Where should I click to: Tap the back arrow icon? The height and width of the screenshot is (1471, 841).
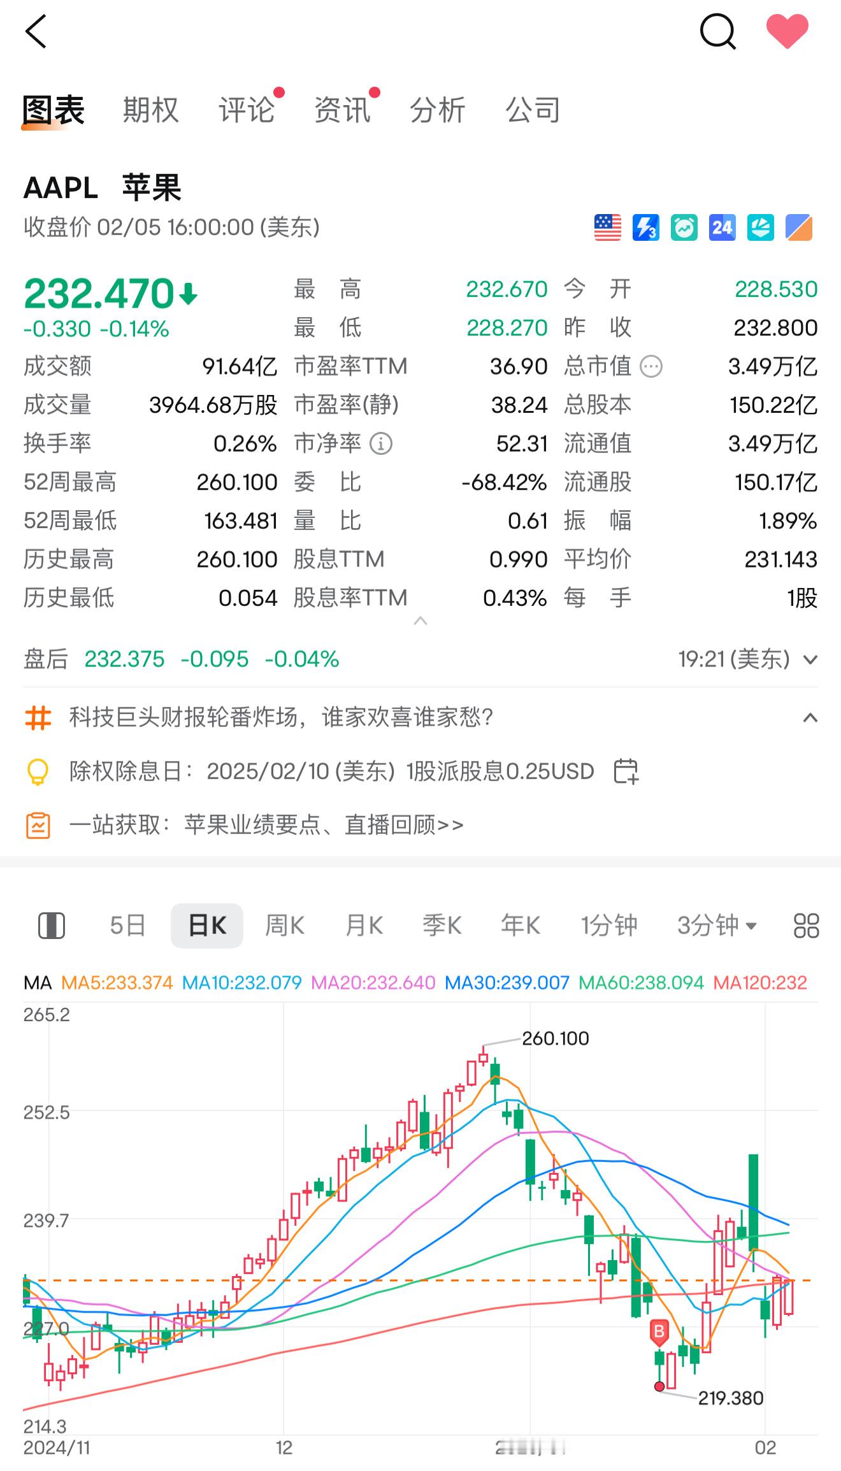pyautogui.click(x=36, y=31)
